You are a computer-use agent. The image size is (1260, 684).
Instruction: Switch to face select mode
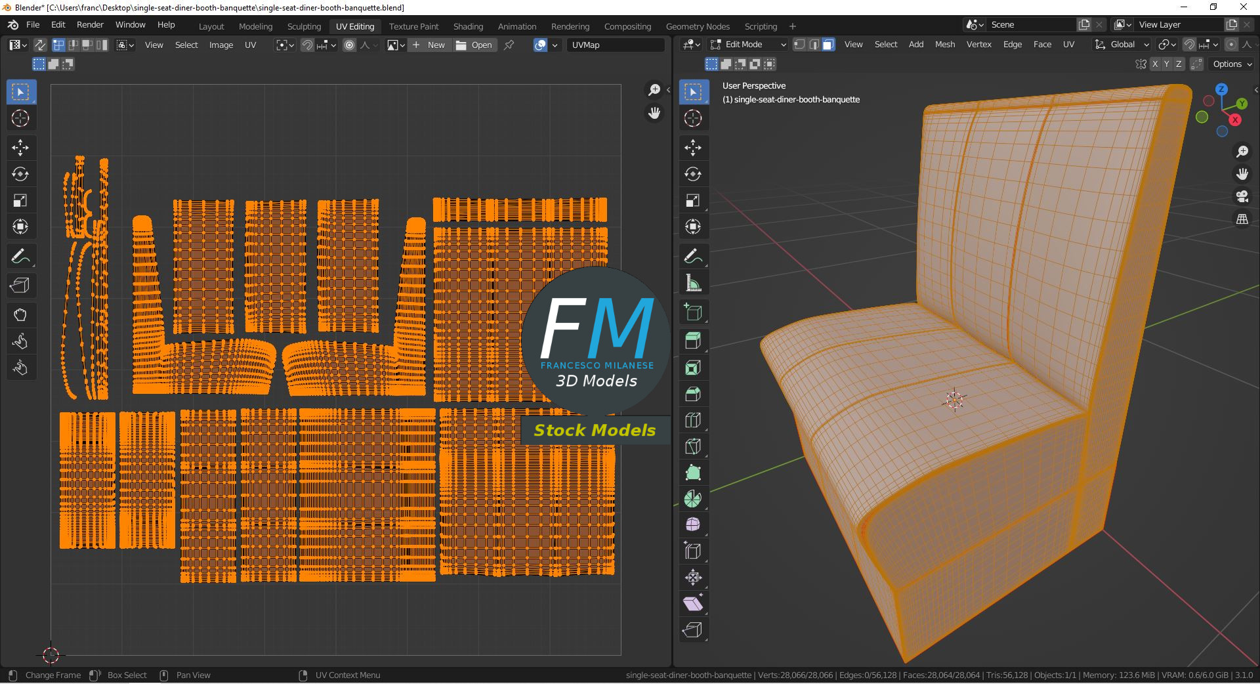coord(828,45)
